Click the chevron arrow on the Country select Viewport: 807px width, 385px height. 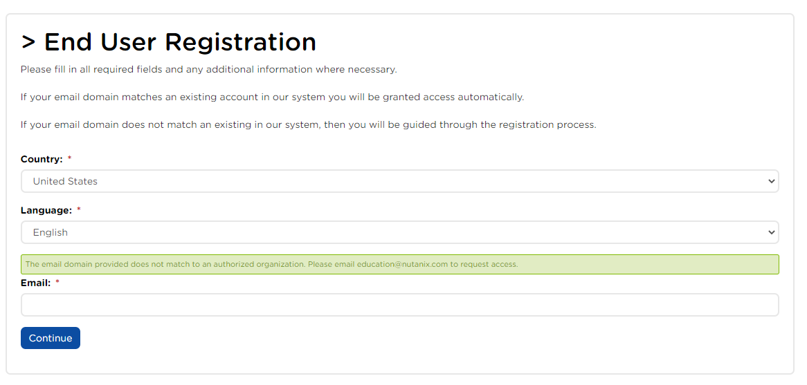(x=772, y=181)
